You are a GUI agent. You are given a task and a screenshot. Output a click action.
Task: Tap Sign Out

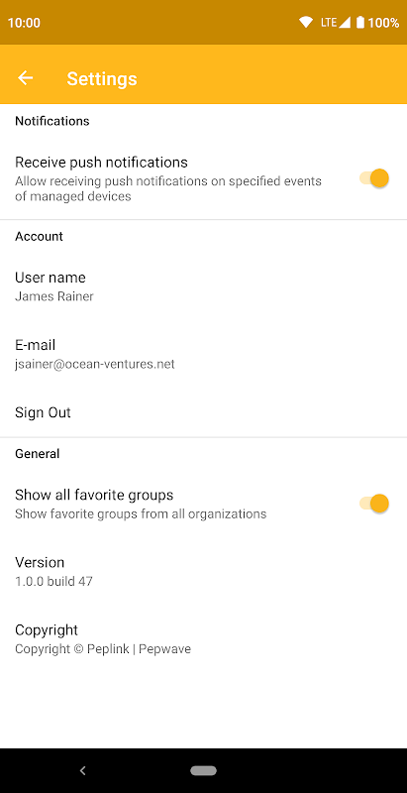point(204,412)
